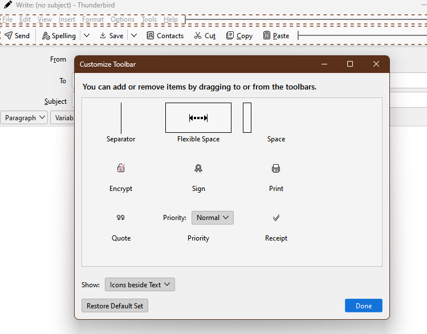Click the Quote icon in palette
The image size is (427, 334).
pos(121,218)
